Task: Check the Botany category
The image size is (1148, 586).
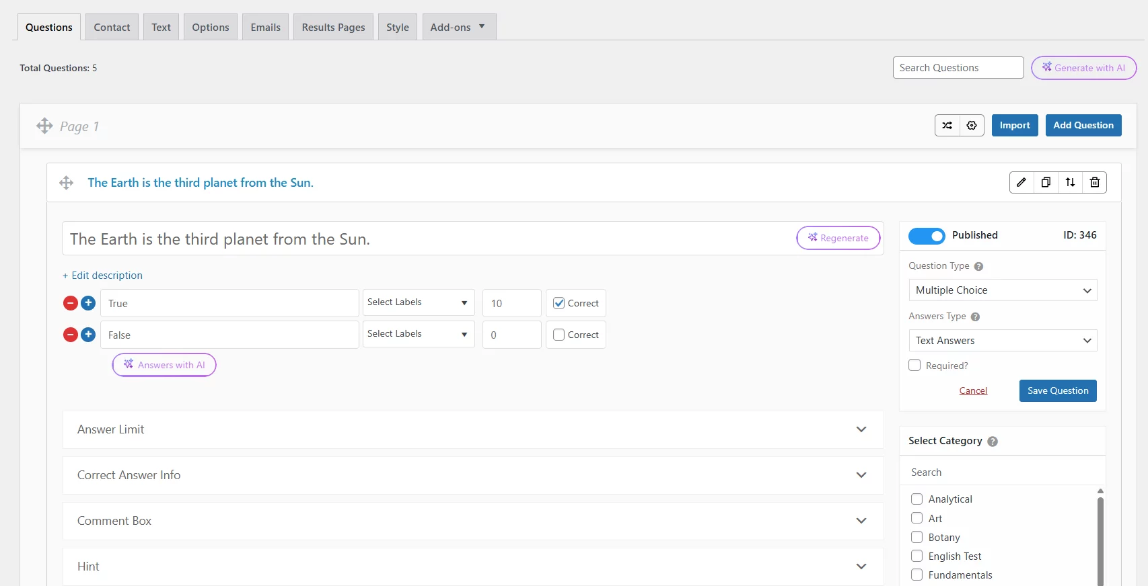Action: click(x=917, y=537)
